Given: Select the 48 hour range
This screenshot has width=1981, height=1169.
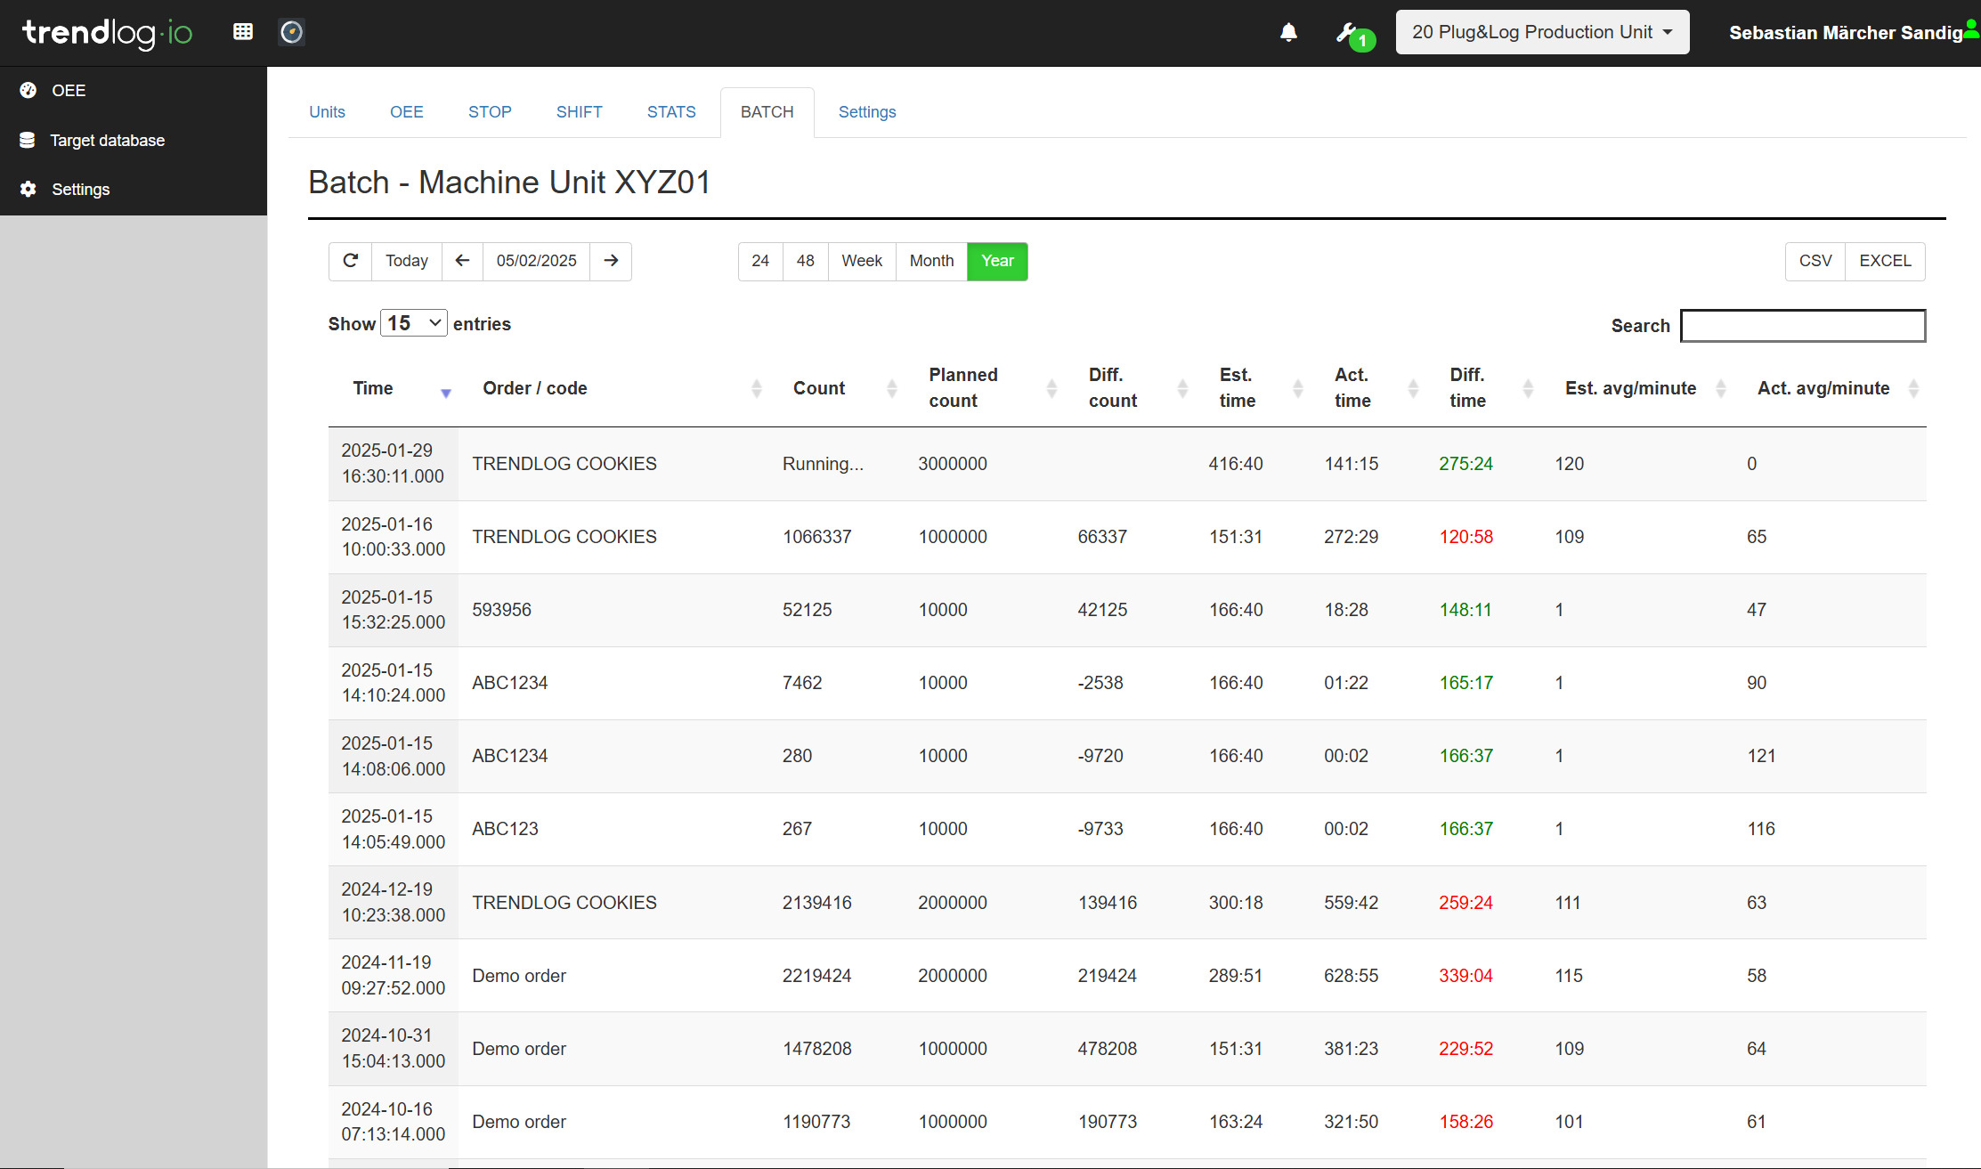Looking at the screenshot, I should click(x=806, y=261).
